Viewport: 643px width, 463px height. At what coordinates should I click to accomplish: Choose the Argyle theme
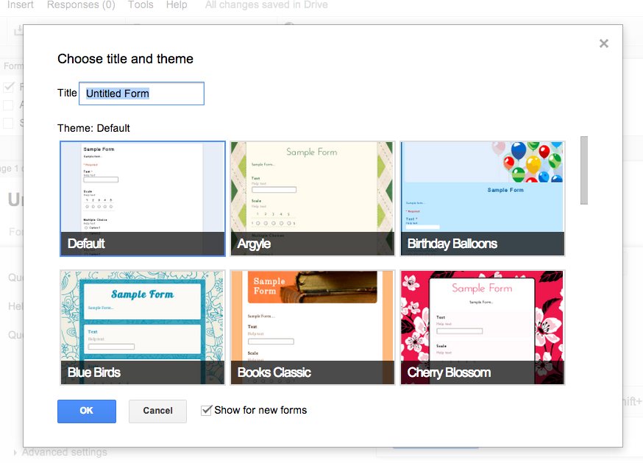click(313, 199)
